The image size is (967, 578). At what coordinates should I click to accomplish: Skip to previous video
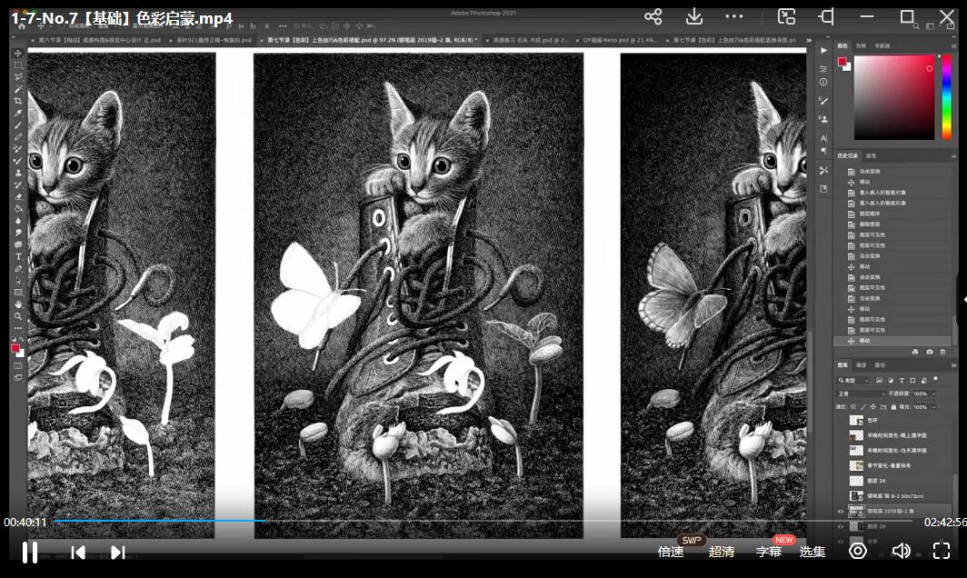(x=78, y=552)
